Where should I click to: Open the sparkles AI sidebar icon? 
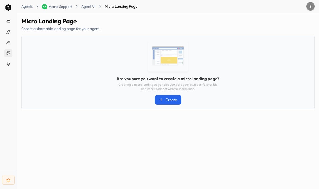(x=8, y=32)
